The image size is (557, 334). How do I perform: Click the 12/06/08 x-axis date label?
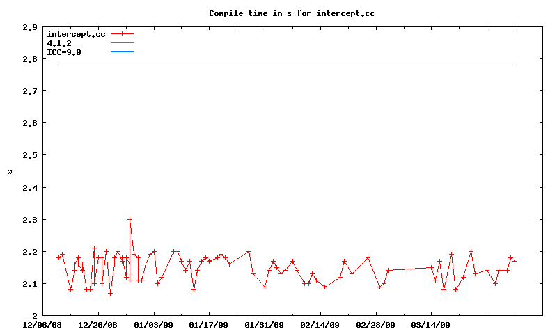pyautogui.click(x=42, y=324)
